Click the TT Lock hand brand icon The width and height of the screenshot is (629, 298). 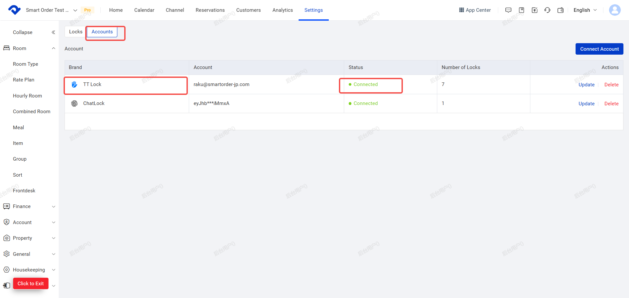coord(74,84)
